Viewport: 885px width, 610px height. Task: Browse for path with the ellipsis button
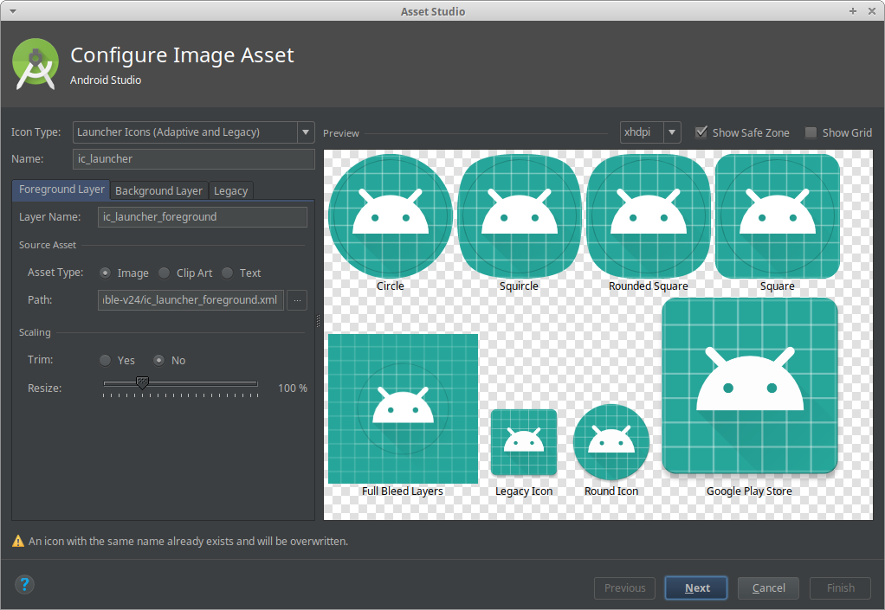coord(297,300)
